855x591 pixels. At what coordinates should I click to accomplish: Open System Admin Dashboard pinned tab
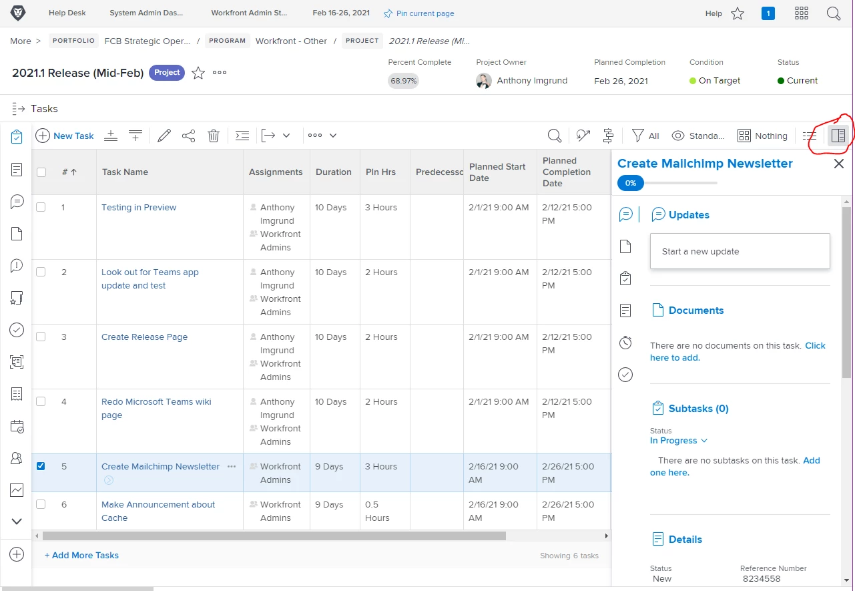pyautogui.click(x=146, y=13)
